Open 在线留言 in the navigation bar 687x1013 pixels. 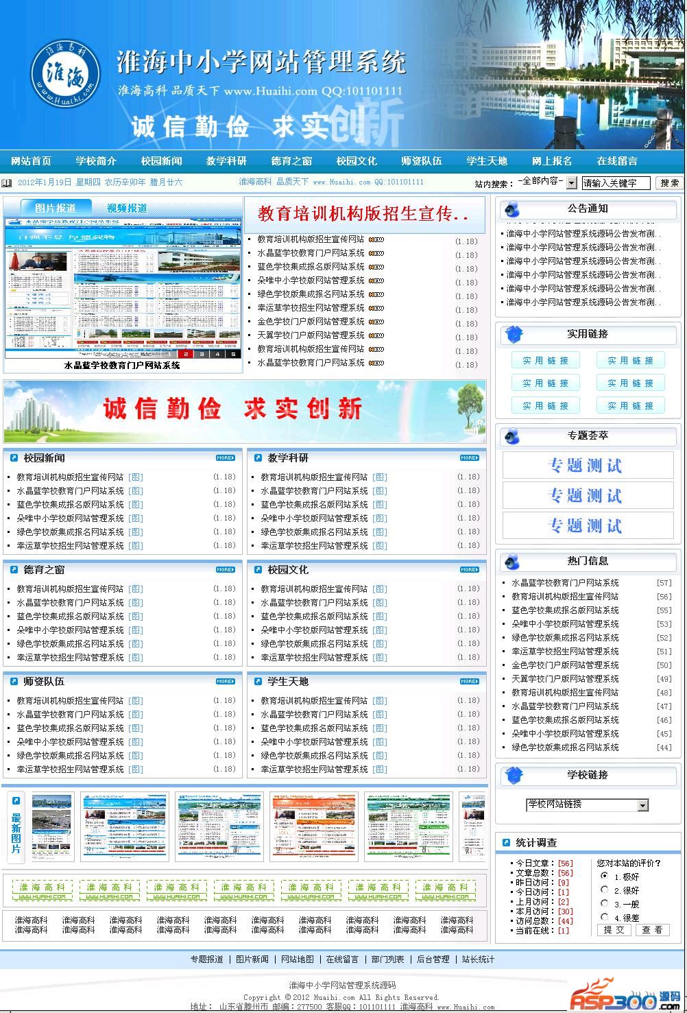(x=617, y=160)
